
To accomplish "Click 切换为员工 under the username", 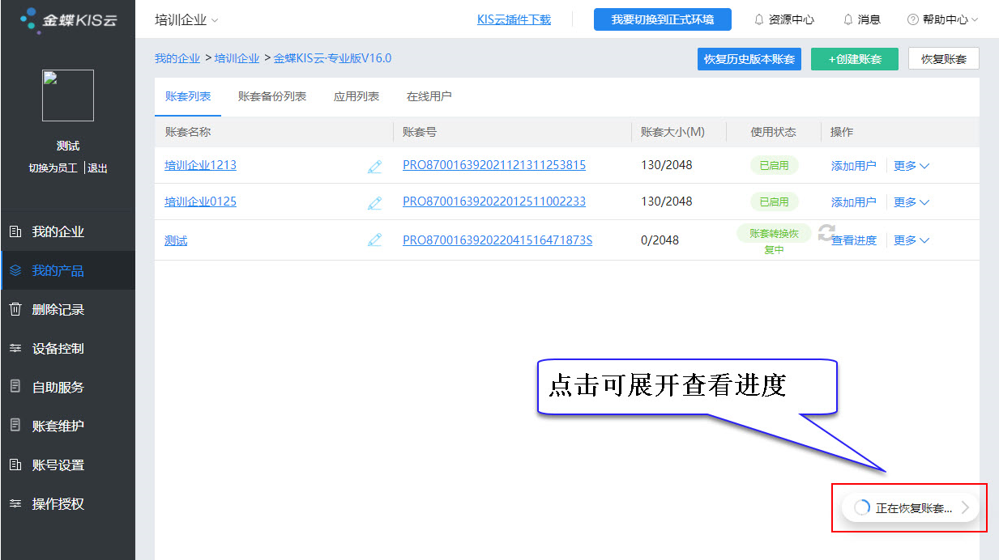I will 53,168.
